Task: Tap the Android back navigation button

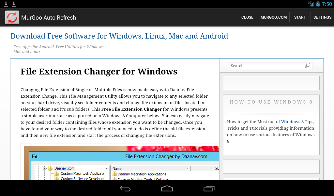Action: pos(125,188)
